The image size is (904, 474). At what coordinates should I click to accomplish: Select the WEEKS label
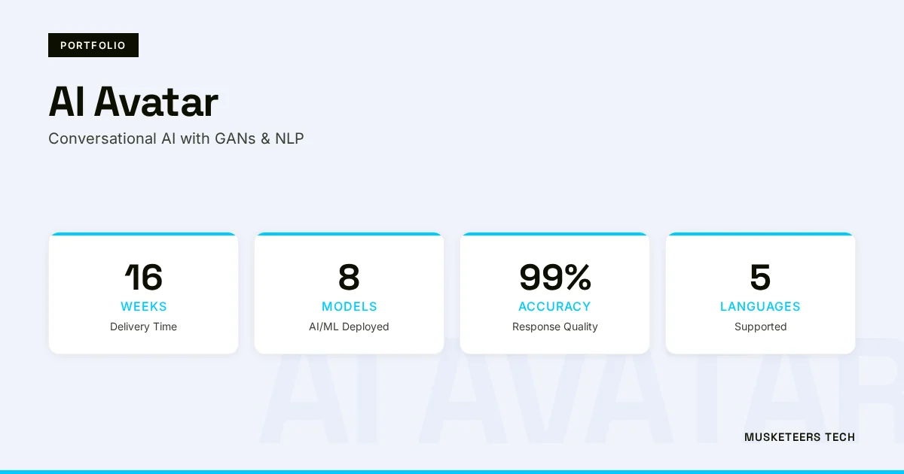(144, 306)
